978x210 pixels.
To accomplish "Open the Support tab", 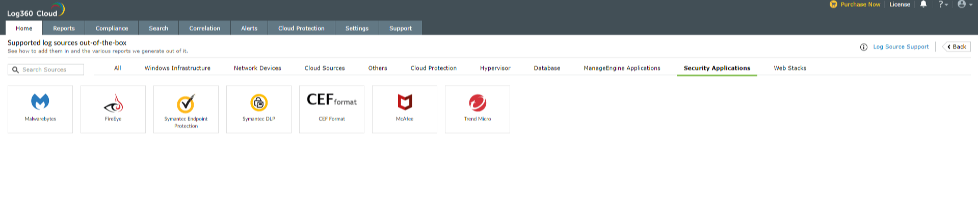I will tap(401, 28).
